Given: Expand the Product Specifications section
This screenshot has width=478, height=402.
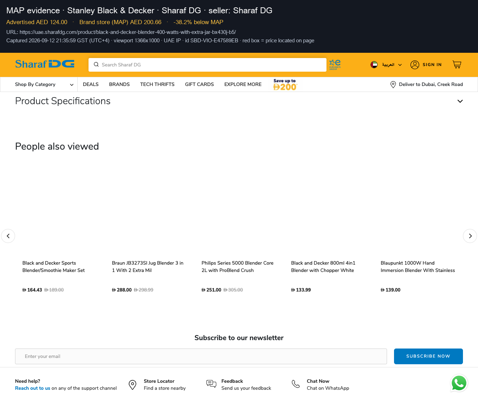Looking at the screenshot, I should pyautogui.click(x=239, y=101).
